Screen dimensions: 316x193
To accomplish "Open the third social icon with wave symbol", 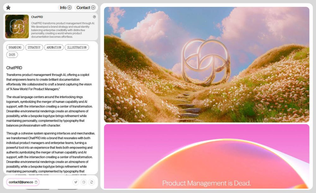I will 92,182.
